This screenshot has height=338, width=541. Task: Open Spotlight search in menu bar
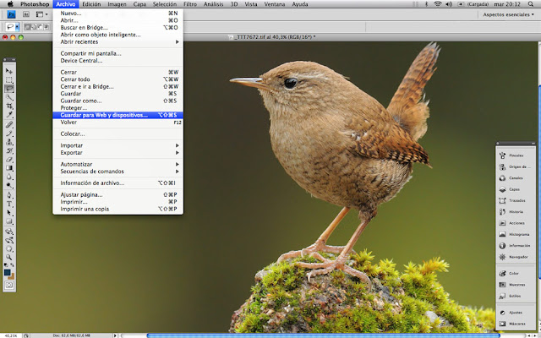point(531,4)
